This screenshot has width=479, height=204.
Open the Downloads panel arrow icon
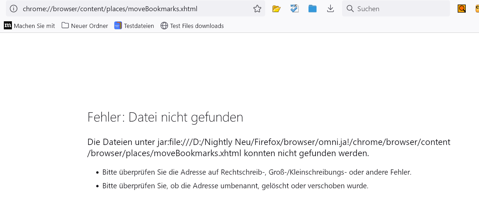coord(331,9)
